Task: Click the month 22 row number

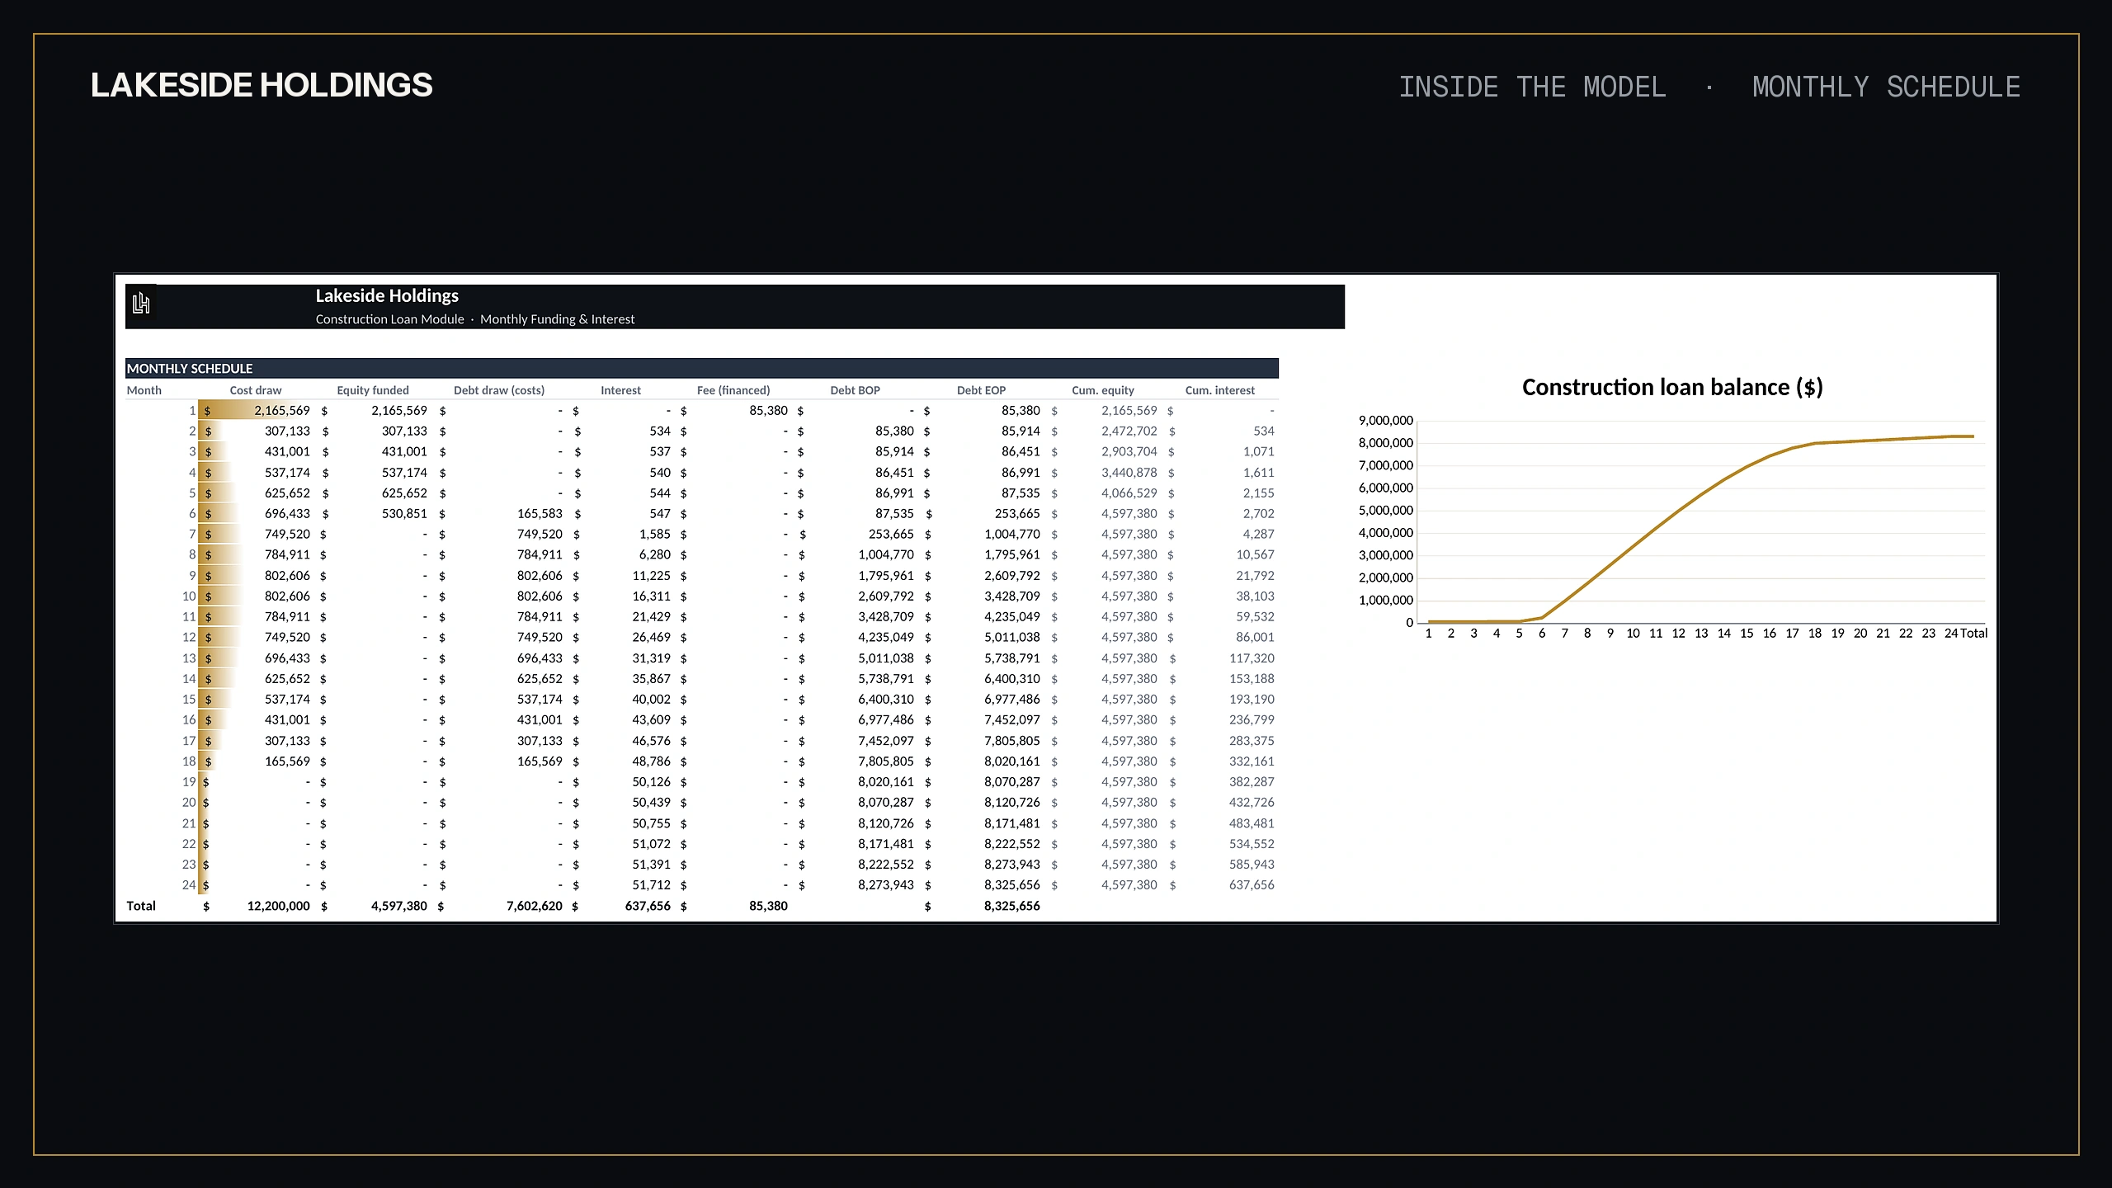Action: tap(189, 844)
